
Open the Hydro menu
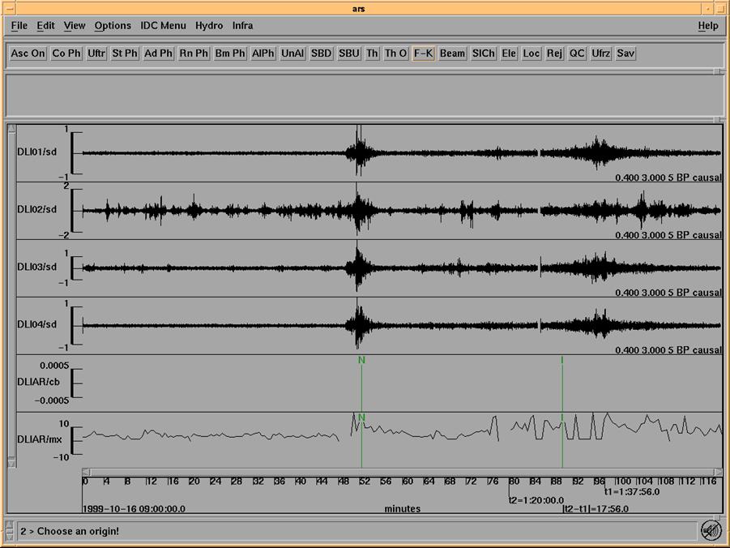click(209, 26)
